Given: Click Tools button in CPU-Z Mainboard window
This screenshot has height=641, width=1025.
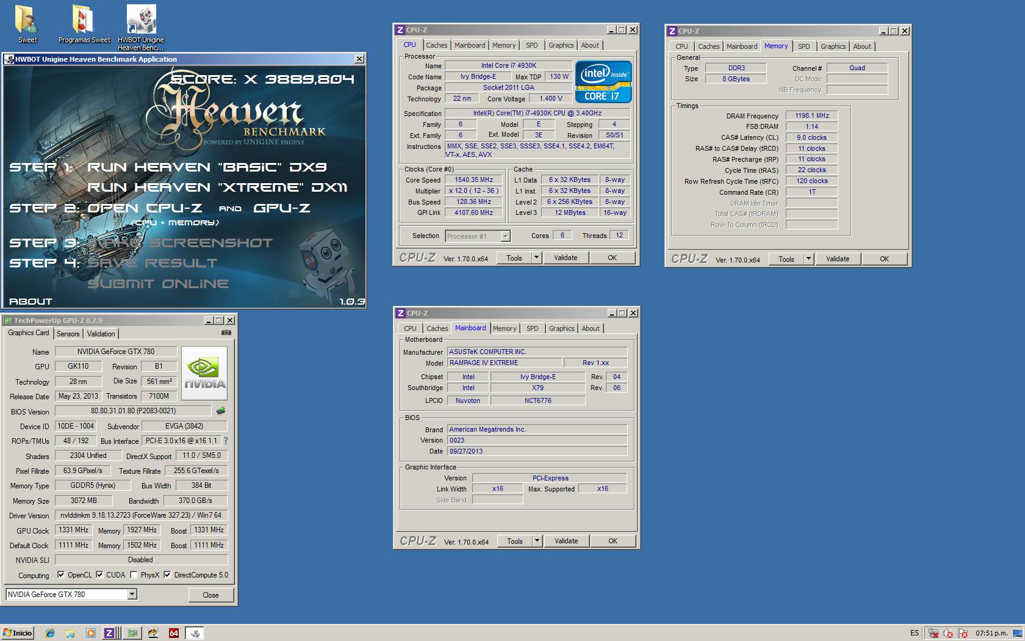Looking at the screenshot, I should (x=515, y=541).
